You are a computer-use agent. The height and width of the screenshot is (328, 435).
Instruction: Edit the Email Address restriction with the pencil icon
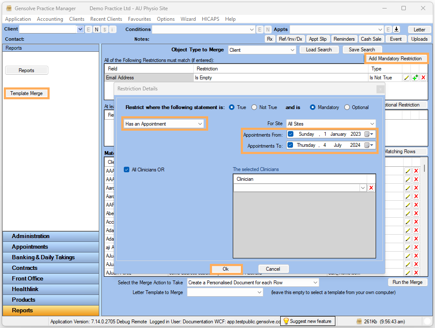click(407, 78)
